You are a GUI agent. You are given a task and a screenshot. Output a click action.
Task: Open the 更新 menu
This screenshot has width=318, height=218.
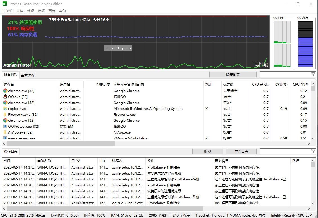pos(52,11)
